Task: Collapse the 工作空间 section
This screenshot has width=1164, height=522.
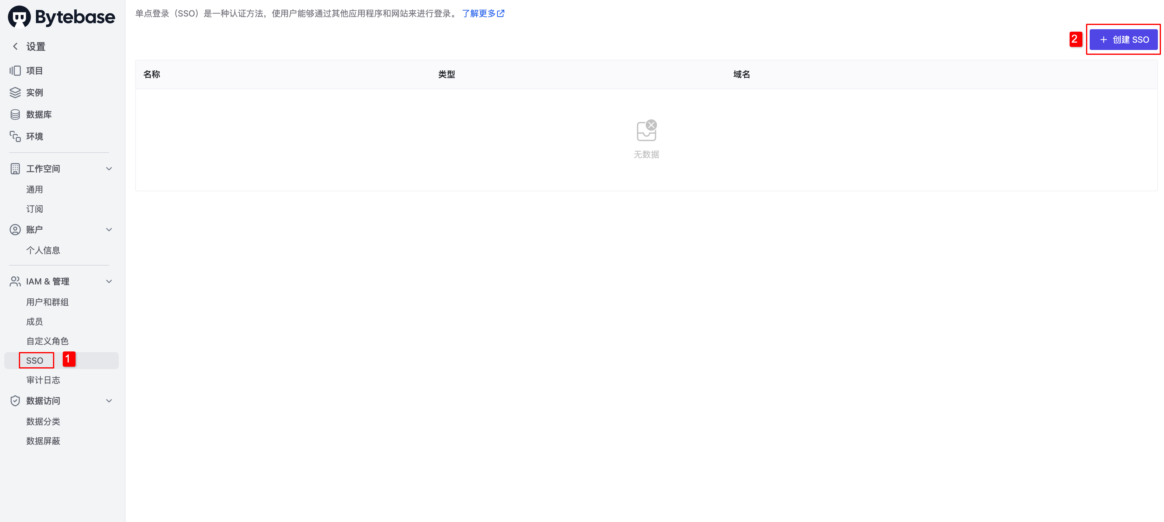Action: tap(109, 168)
